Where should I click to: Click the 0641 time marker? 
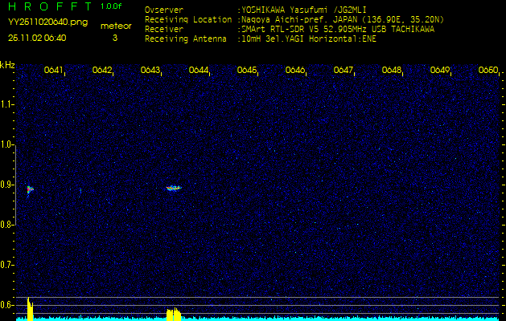click(54, 71)
